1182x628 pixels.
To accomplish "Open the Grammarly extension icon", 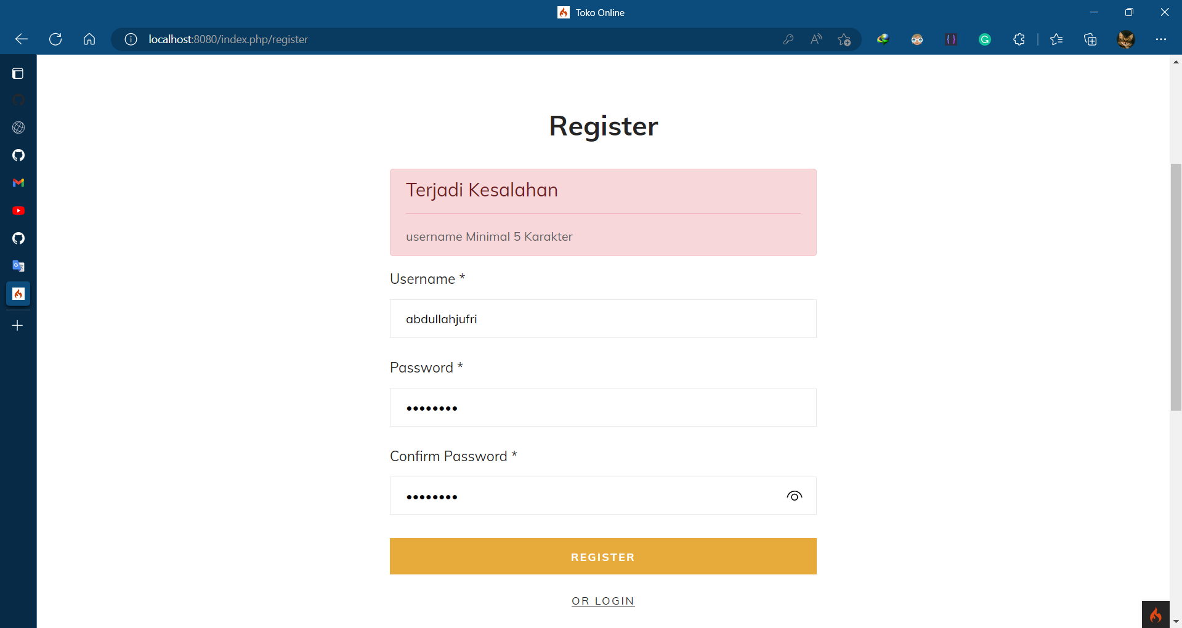I will 984,39.
